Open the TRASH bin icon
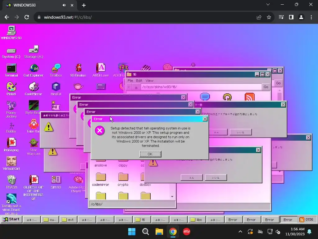The width and height of the screenshot is (318, 239). click(11, 182)
